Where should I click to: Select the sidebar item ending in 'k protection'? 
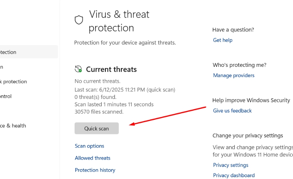(14, 81)
